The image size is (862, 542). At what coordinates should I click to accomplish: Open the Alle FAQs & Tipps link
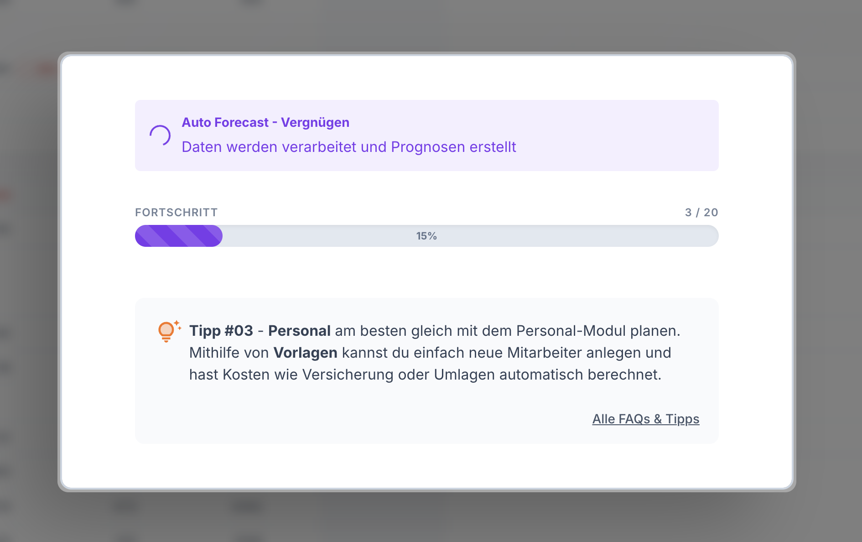click(645, 419)
